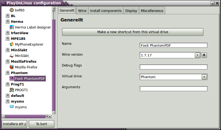Click the mysms shortcut icon
The image size is (221, 130).
pyautogui.click(x=11, y=107)
